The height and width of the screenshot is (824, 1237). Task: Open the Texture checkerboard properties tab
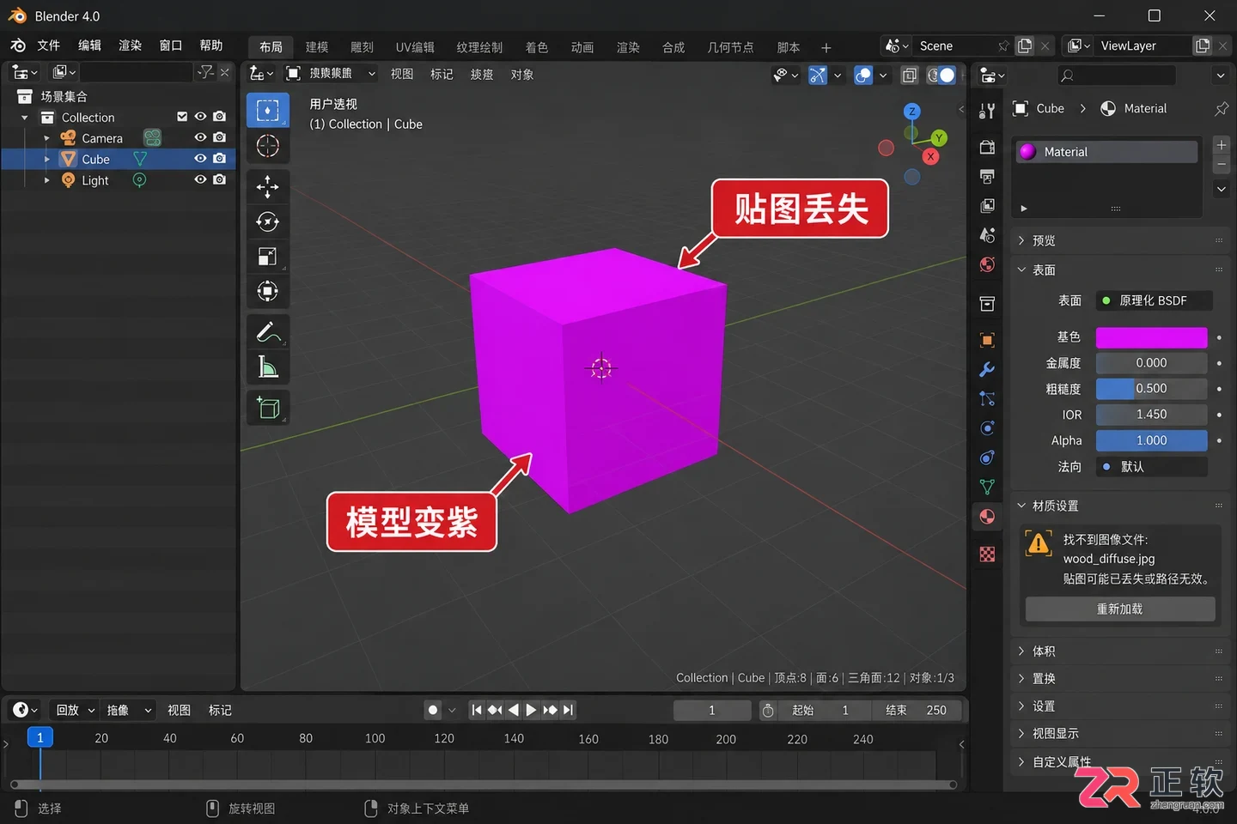(x=987, y=554)
